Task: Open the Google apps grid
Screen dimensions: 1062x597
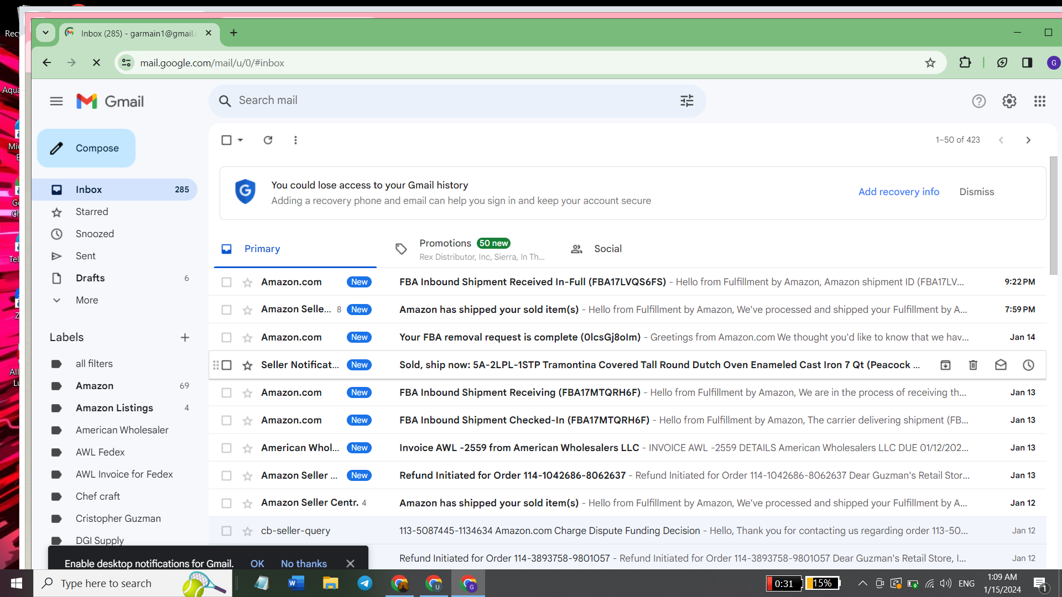Action: [1039, 101]
